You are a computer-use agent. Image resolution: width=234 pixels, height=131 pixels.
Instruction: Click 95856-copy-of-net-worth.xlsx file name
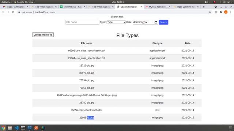click(87, 110)
